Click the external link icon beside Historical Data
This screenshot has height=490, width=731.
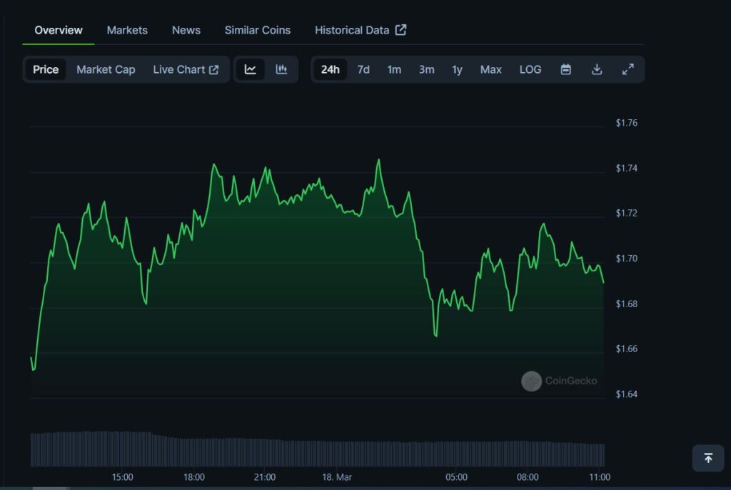pos(401,30)
